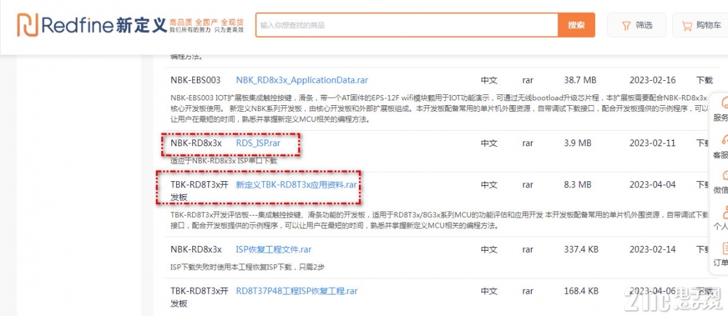Click the orange 搜索 search button
Screen dimensions: 728x316
coord(576,25)
